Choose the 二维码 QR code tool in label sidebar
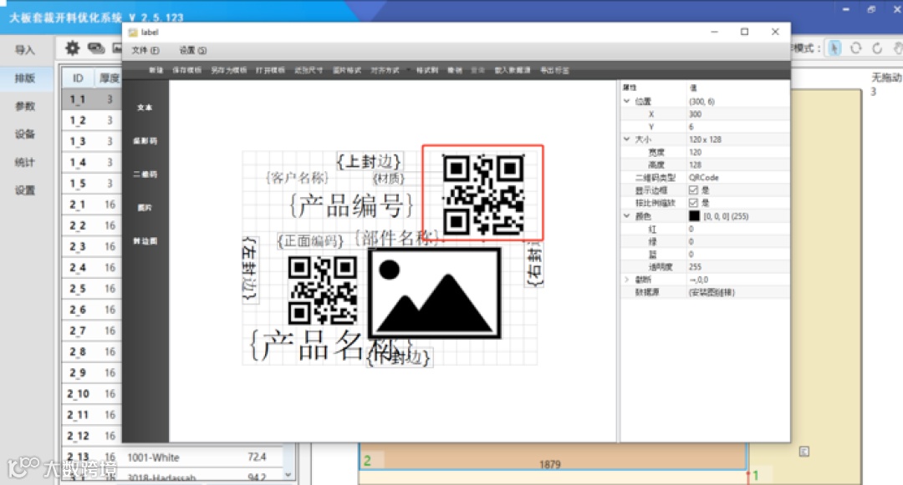Image resolution: width=903 pixels, height=485 pixels. coord(145,174)
